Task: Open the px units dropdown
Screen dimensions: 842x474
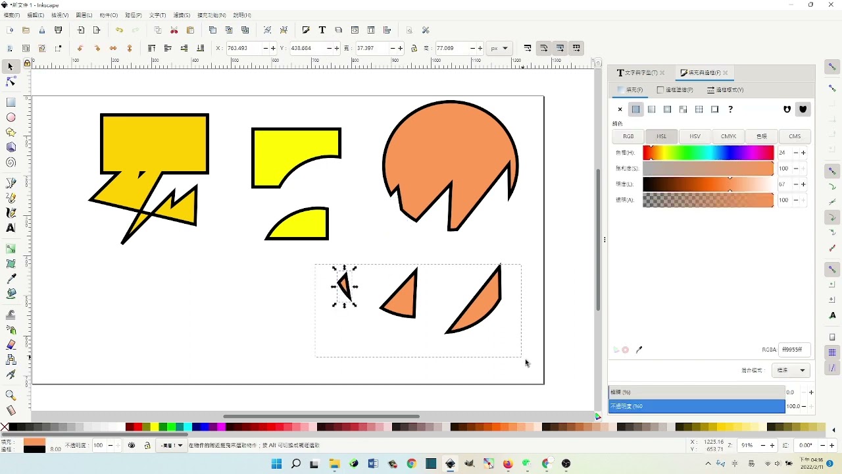Action: [x=500, y=48]
